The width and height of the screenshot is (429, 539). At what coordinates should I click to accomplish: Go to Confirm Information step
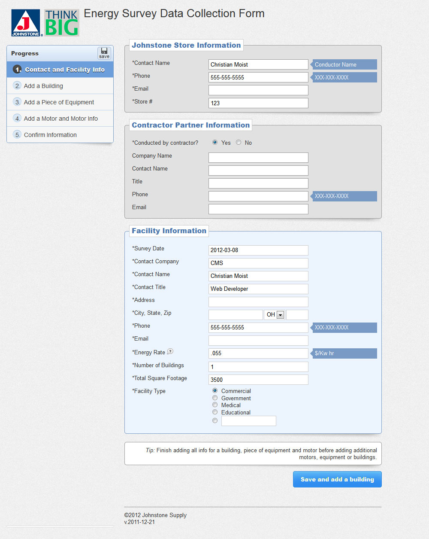click(60, 135)
